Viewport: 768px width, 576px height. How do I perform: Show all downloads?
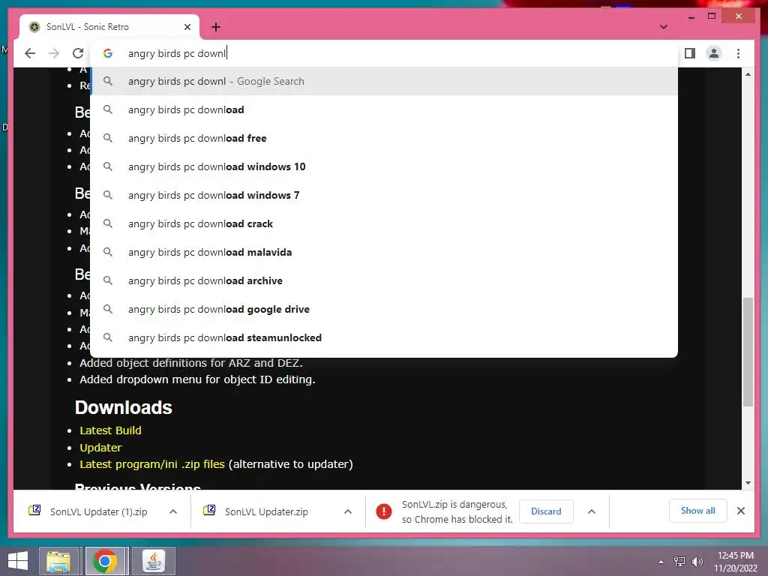(x=697, y=511)
